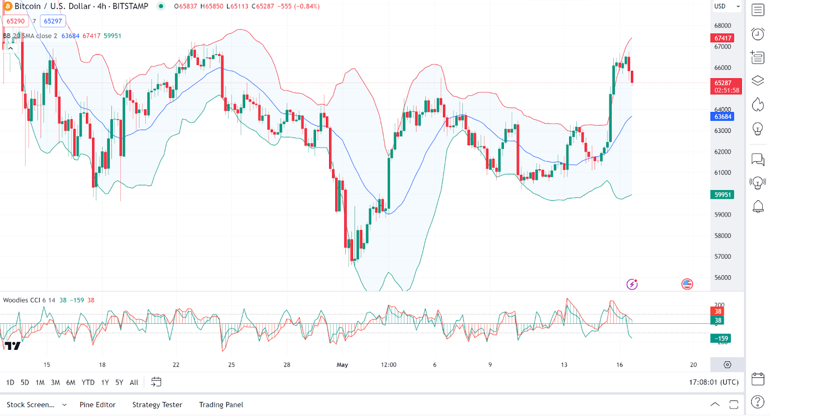Collapse the indicator legend chevron

pyautogui.click(x=10, y=48)
